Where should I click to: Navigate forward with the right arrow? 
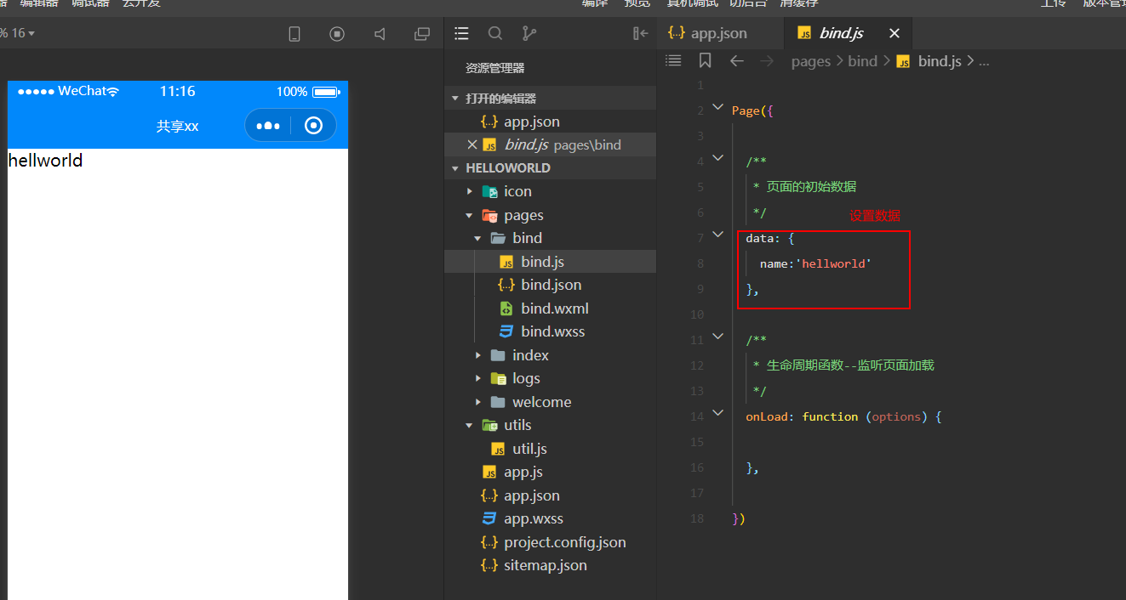(767, 60)
